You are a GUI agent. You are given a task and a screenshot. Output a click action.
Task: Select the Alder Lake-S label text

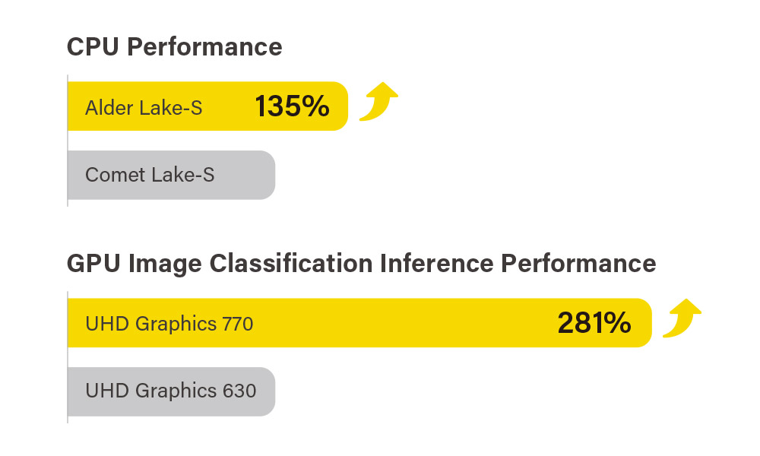pyautogui.click(x=144, y=107)
